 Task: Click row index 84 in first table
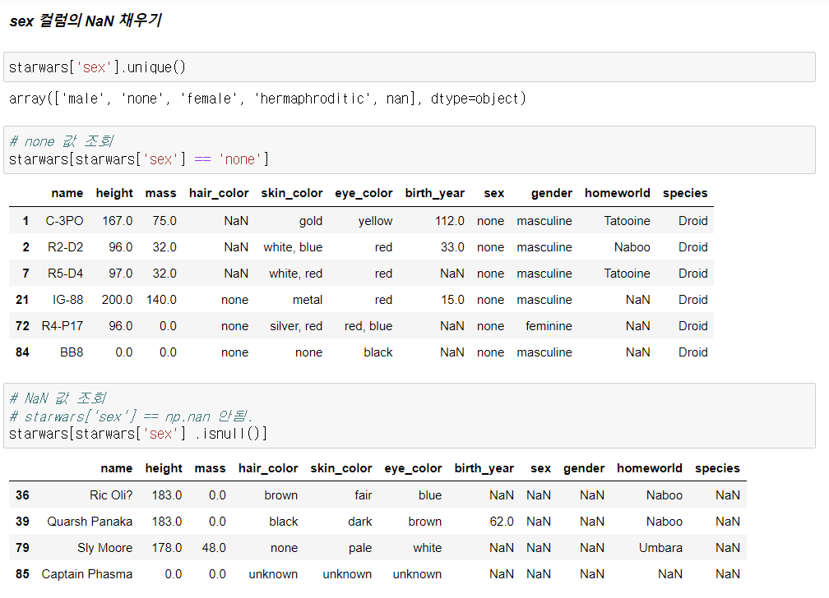(x=22, y=352)
